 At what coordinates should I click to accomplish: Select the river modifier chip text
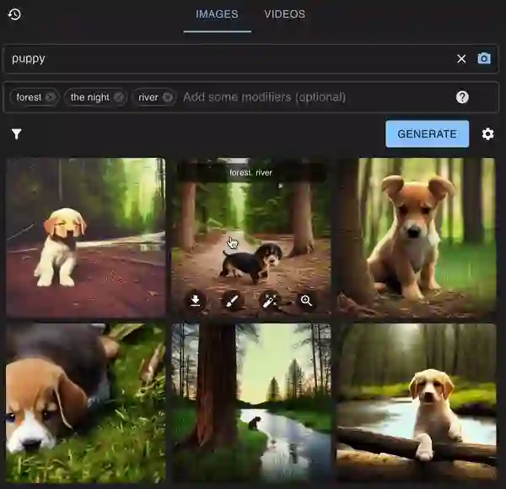coord(148,97)
